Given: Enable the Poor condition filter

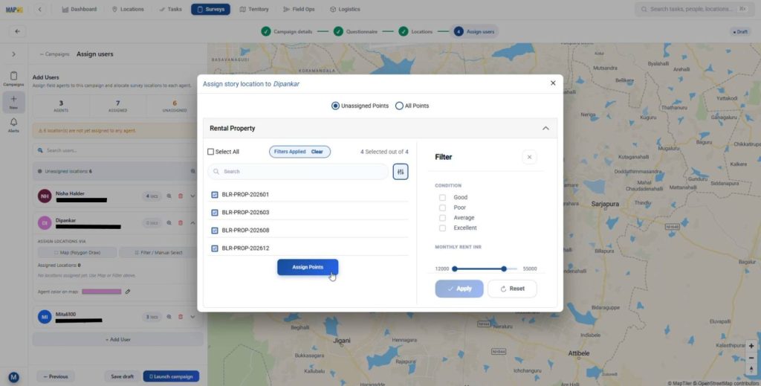Looking at the screenshot, I should (x=442, y=208).
